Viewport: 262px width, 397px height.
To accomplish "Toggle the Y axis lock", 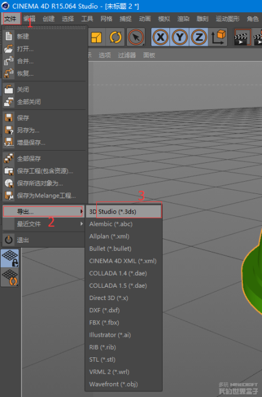I will point(180,37).
